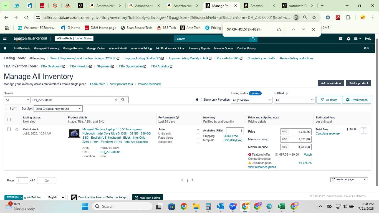Click the inventory search magnifier button
The image size is (379, 213).
pyautogui.click(x=123, y=100)
